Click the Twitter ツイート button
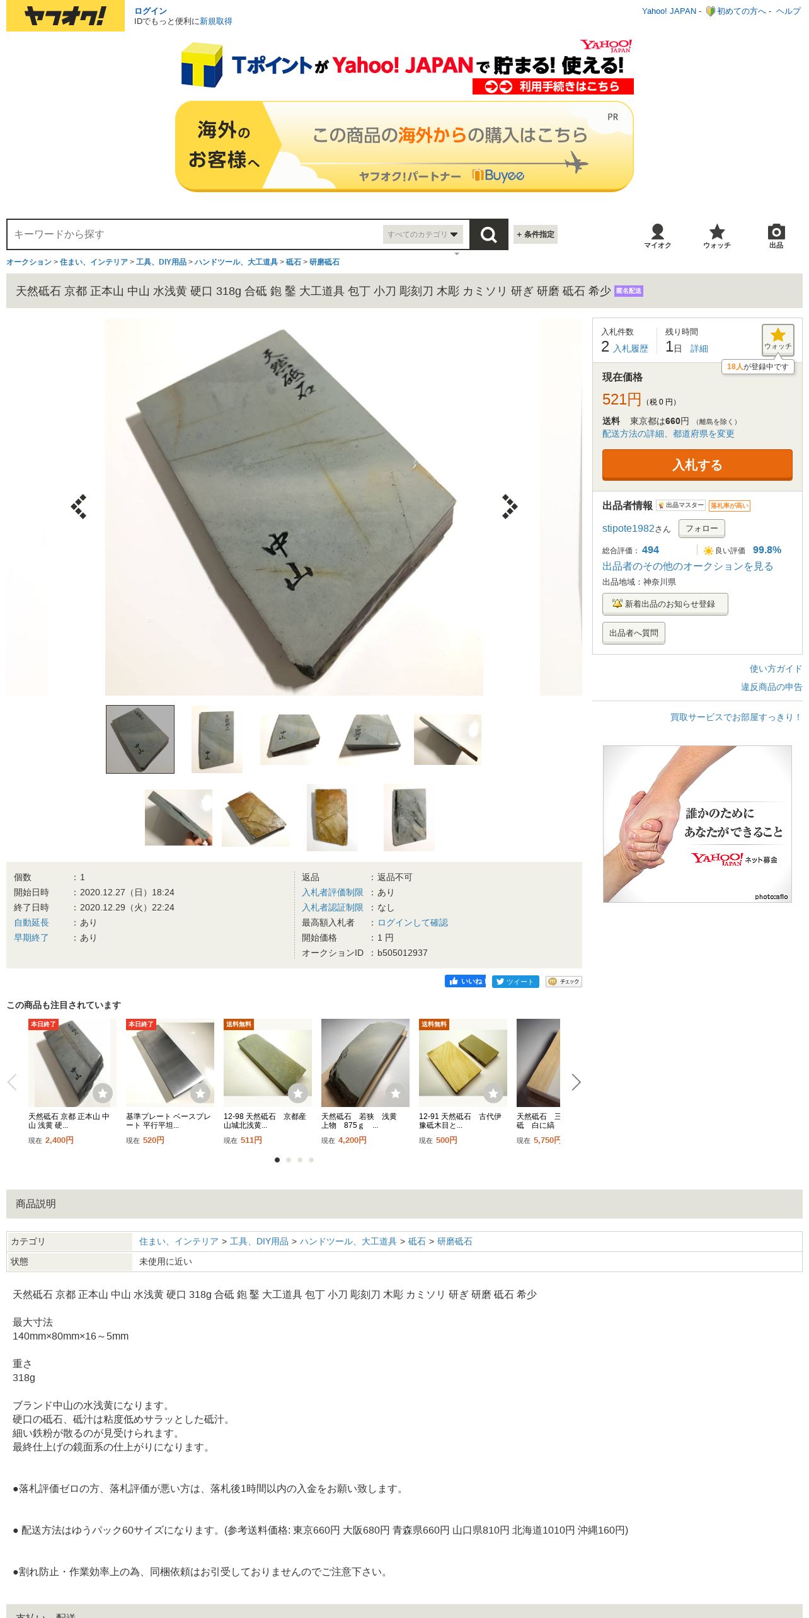The height and width of the screenshot is (1618, 809). (x=515, y=981)
